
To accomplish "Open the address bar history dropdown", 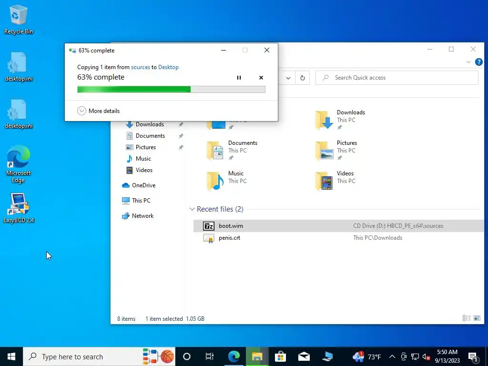I will point(288,78).
